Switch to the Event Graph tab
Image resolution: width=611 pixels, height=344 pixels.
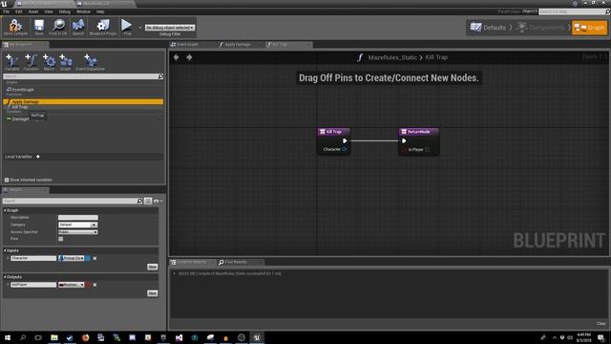click(x=187, y=45)
